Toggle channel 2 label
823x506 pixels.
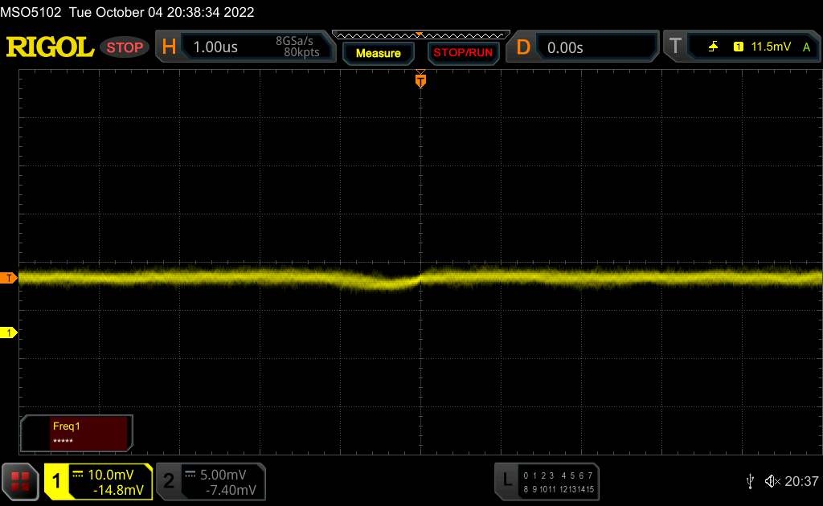(x=169, y=481)
